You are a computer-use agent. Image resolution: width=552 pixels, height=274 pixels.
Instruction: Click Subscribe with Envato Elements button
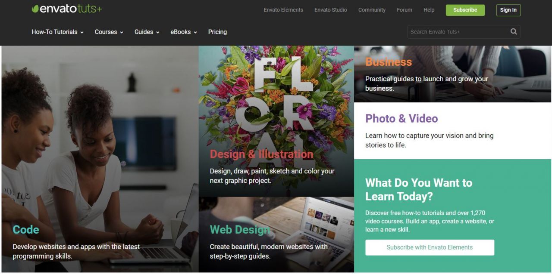pyautogui.click(x=430, y=247)
